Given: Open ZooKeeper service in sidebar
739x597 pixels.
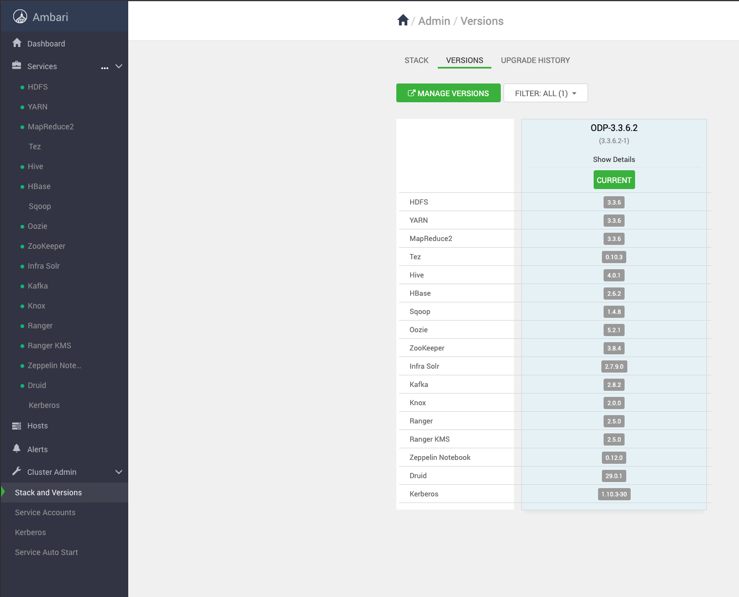Looking at the screenshot, I should click(46, 246).
